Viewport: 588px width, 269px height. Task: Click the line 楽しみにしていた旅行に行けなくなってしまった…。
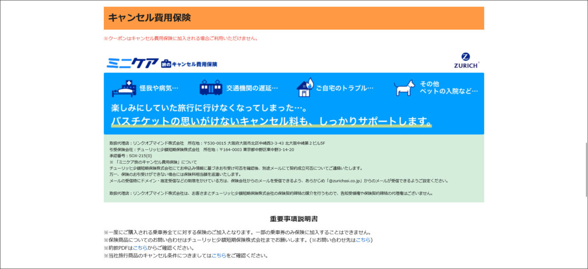(209, 109)
